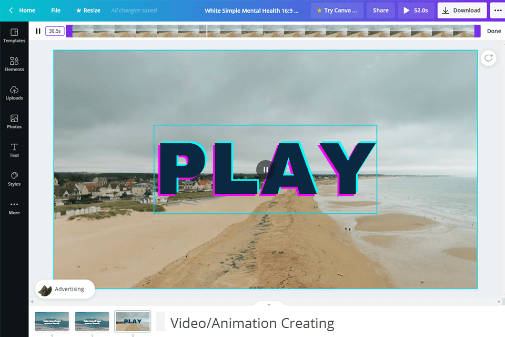
Task: Open the Photos panel
Action: [14, 122]
